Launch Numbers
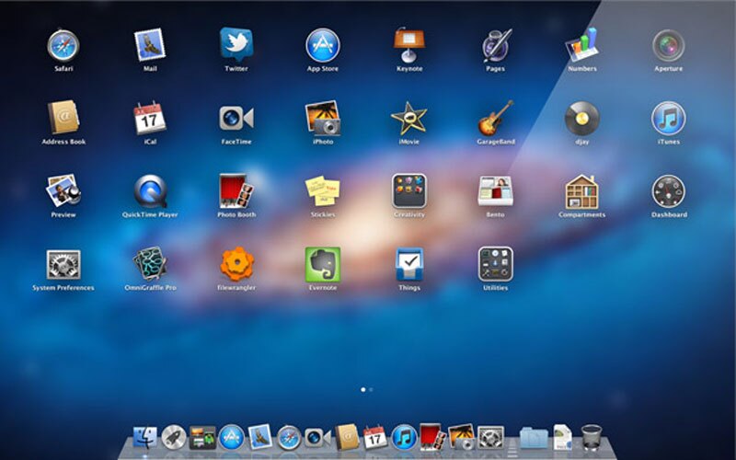This screenshot has width=736, height=460. click(x=582, y=44)
